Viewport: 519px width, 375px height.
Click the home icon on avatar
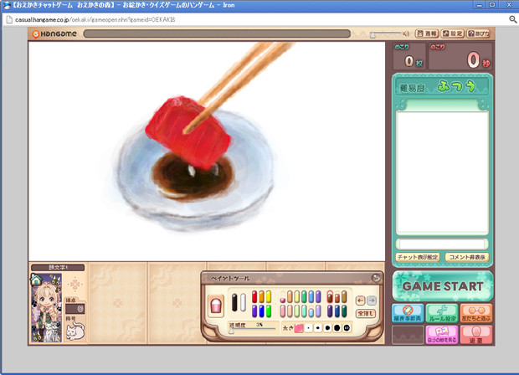pyautogui.click(x=36, y=280)
